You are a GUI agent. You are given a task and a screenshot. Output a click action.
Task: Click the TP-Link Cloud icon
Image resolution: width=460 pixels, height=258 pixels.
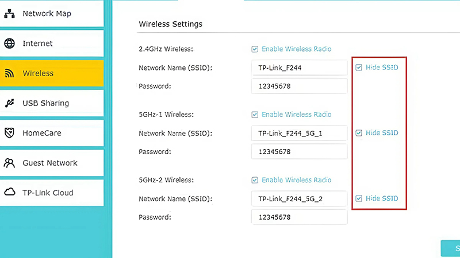[x=9, y=193]
